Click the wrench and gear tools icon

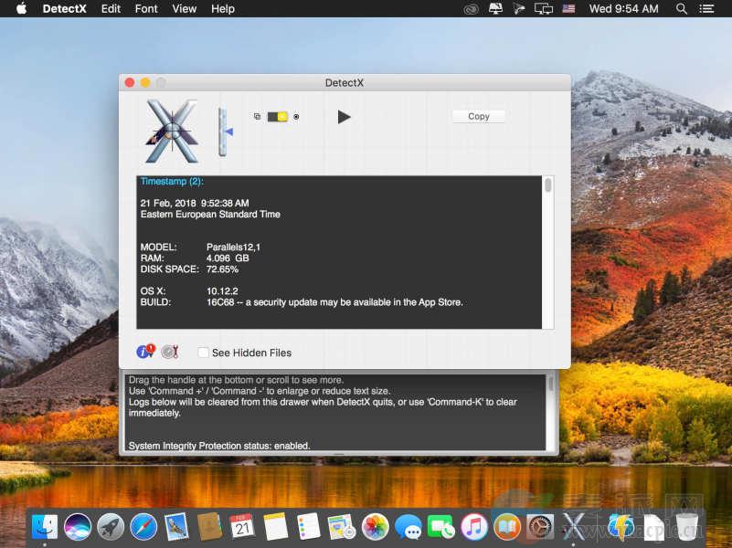pos(169,352)
